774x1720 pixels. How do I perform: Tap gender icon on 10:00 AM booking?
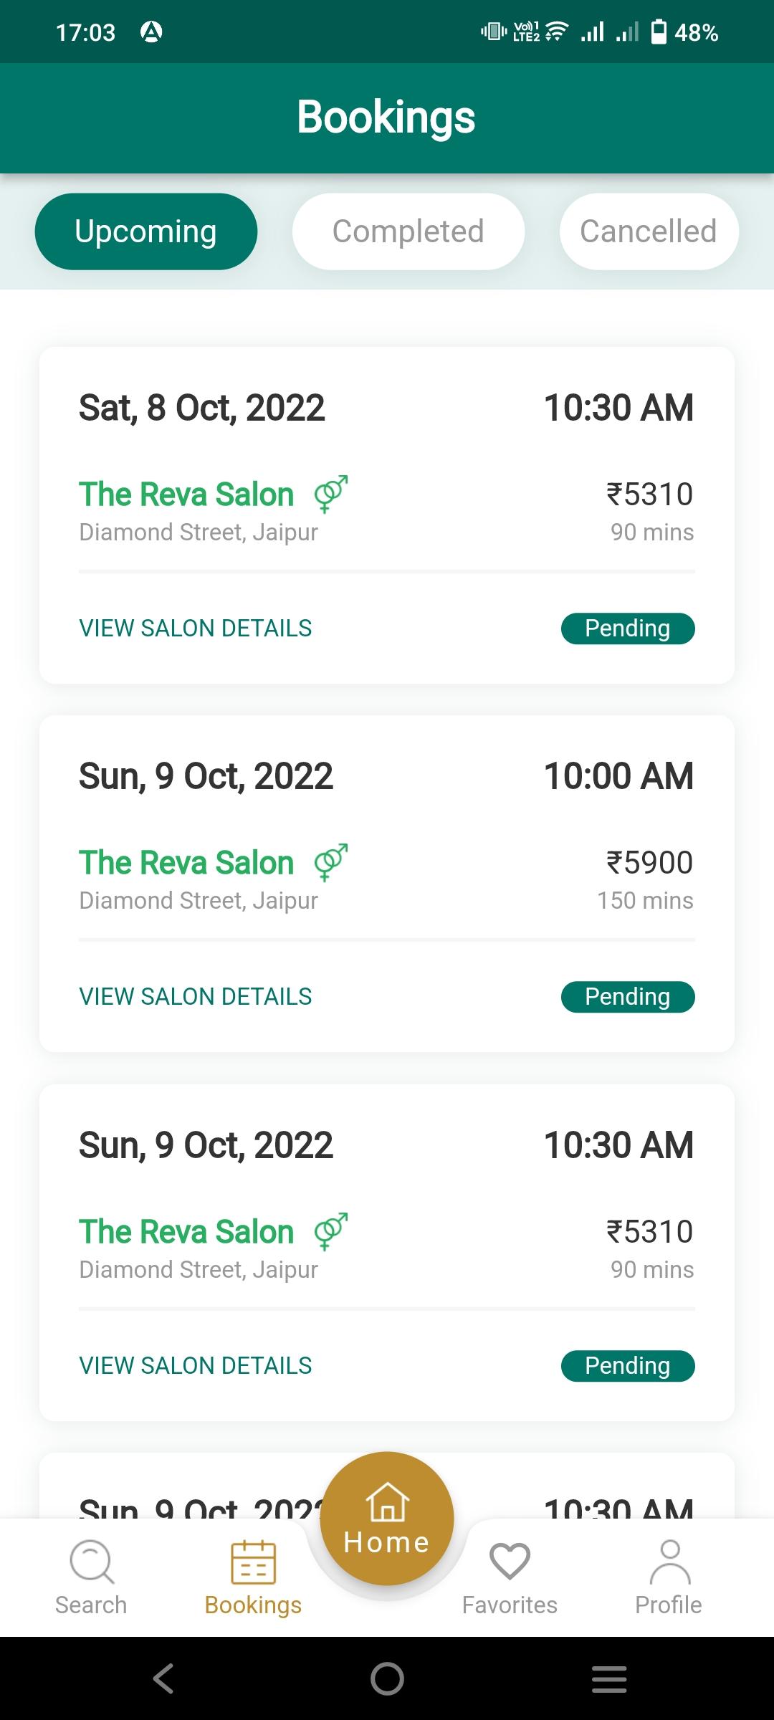point(331,862)
